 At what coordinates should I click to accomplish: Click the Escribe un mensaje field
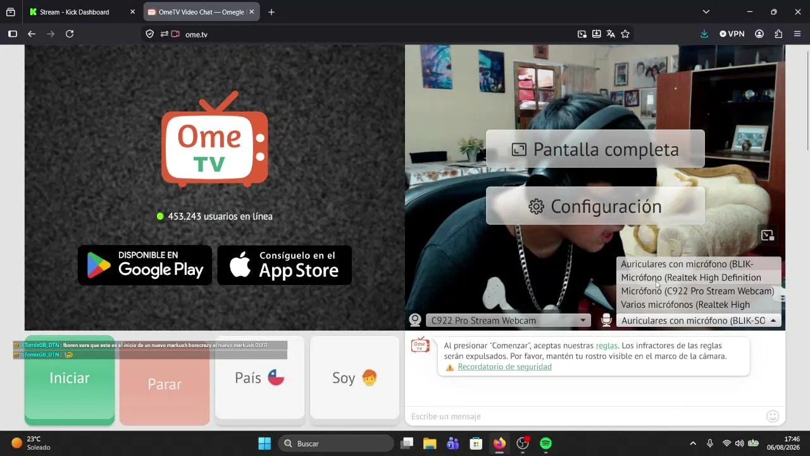coord(585,416)
